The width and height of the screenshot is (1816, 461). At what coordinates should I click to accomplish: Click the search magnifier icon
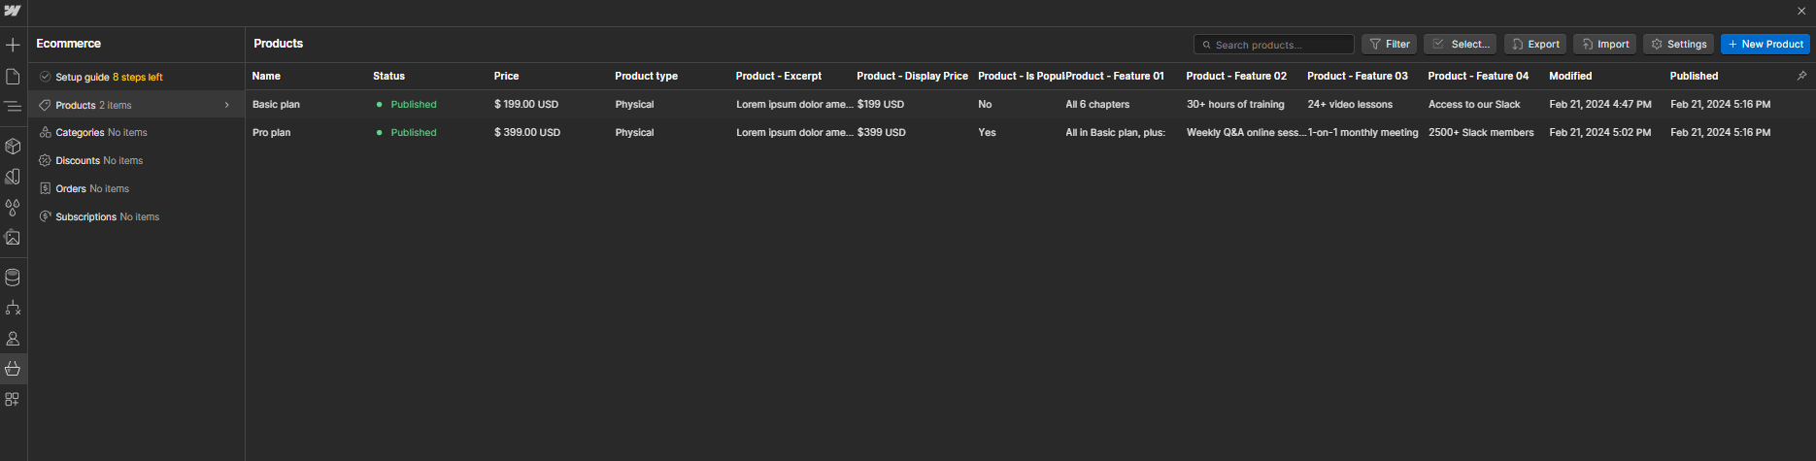coord(1207,45)
